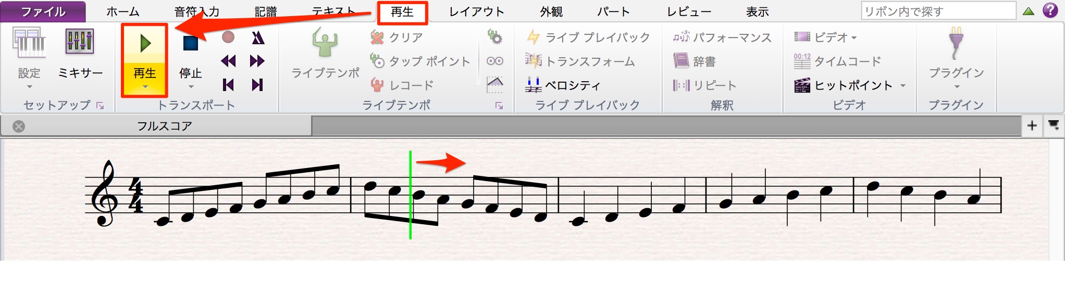Viewport: 1065px width, 282px height.
Task: Toggle ベロシティ velocities display
Action: point(563,85)
